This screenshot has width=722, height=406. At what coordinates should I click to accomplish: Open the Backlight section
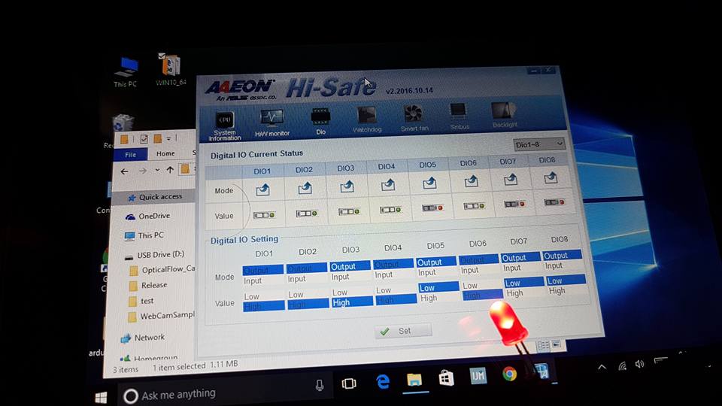pos(504,114)
